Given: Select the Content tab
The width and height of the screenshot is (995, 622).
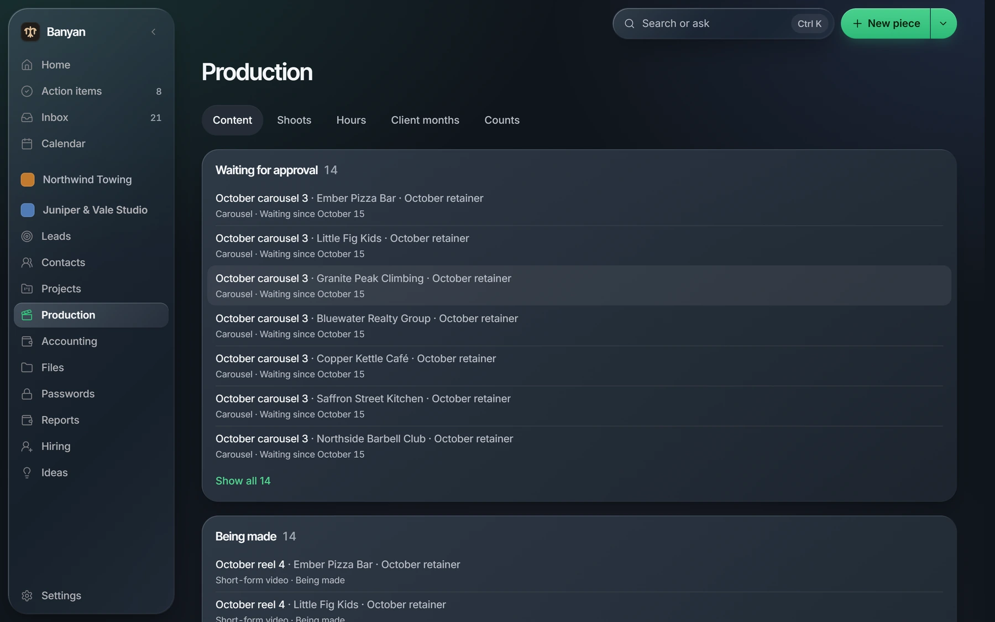Looking at the screenshot, I should click(232, 120).
